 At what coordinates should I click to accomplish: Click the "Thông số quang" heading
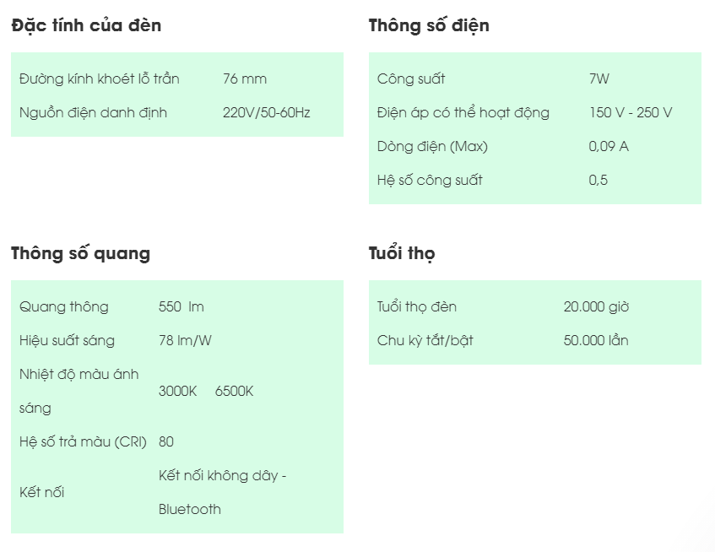(80, 253)
